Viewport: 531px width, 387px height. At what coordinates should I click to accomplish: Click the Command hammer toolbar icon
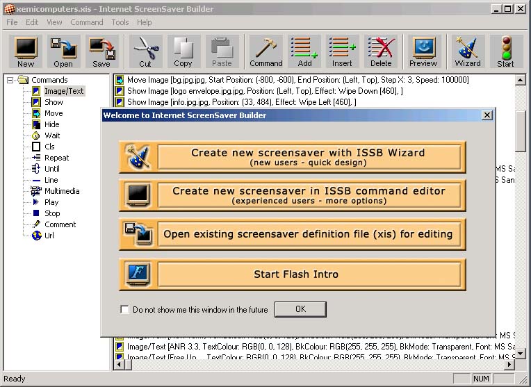pos(265,51)
